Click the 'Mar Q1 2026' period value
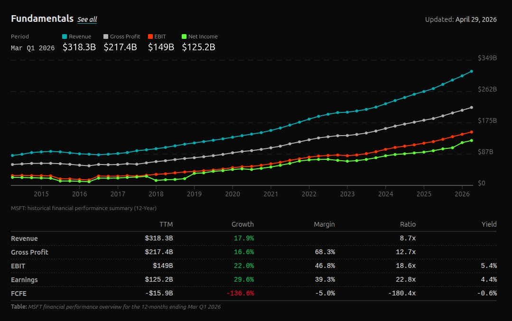The image size is (512, 321). click(x=33, y=48)
